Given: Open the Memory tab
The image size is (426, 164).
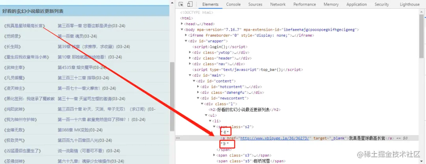Looking at the screenshot, I should click(x=331, y=4).
